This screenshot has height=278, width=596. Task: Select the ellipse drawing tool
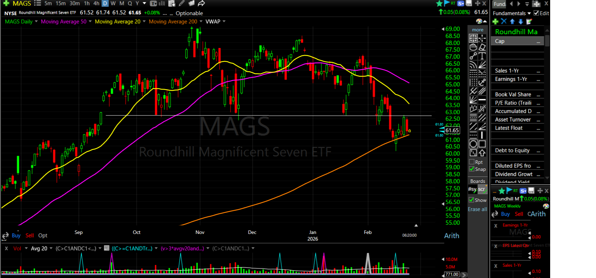[473, 144]
